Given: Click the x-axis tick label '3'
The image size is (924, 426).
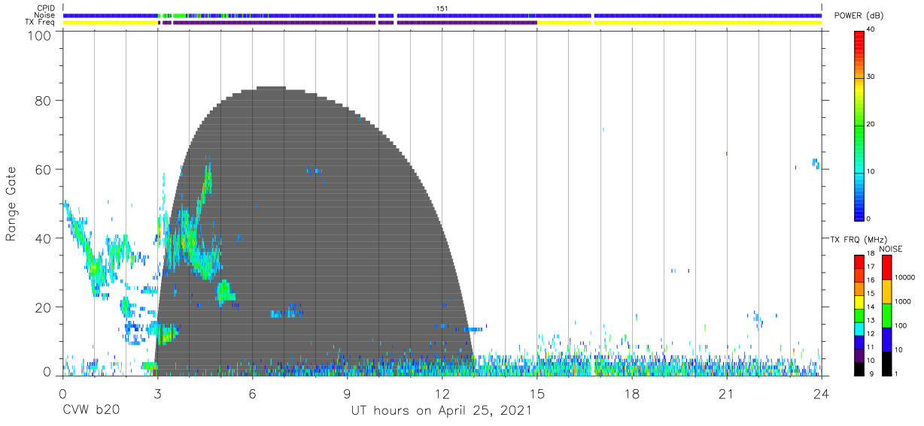Looking at the screenshot, I should (x=157, y=394).
